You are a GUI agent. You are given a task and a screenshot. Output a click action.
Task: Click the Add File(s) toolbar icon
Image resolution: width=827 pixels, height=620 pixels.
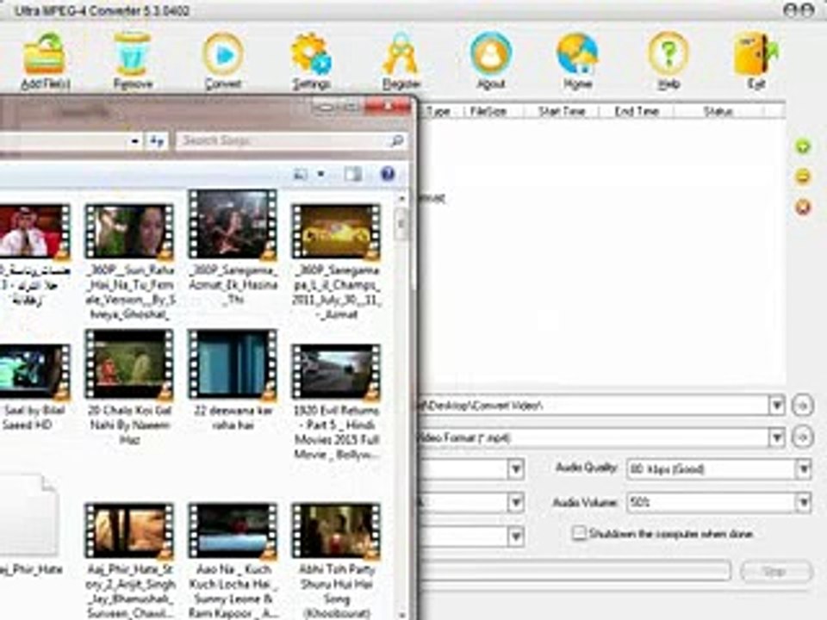(x=44, y=53)
